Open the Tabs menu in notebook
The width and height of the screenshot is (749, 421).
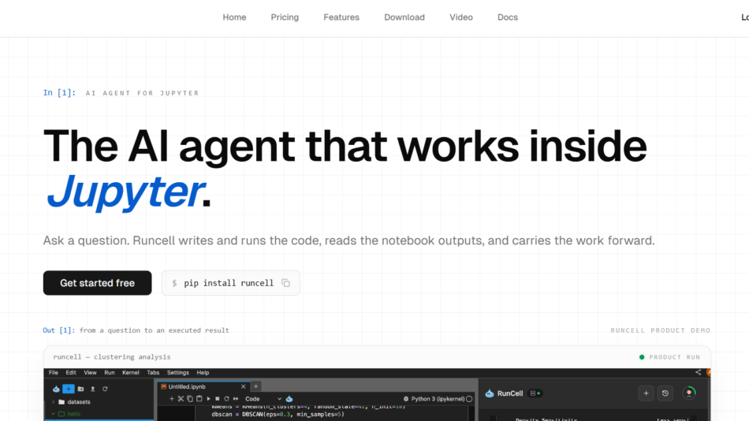(x=153, y=372)
